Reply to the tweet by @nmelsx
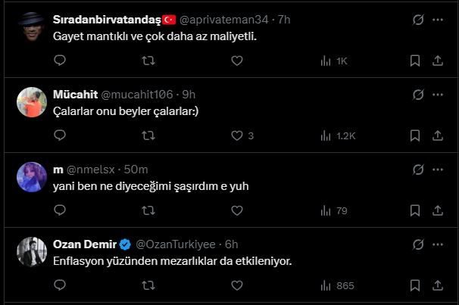 pyautogui.click(x=60, y=210)
